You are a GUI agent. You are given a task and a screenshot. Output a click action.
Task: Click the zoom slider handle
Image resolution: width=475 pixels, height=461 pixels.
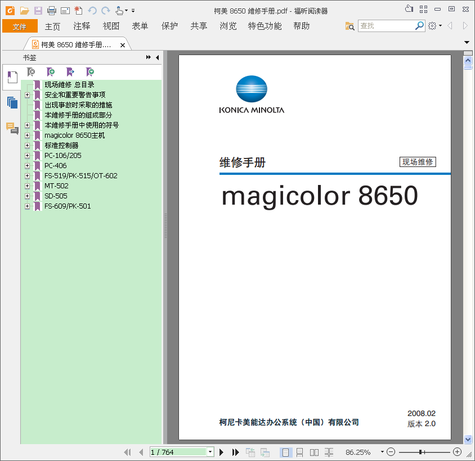coord(421,452)
